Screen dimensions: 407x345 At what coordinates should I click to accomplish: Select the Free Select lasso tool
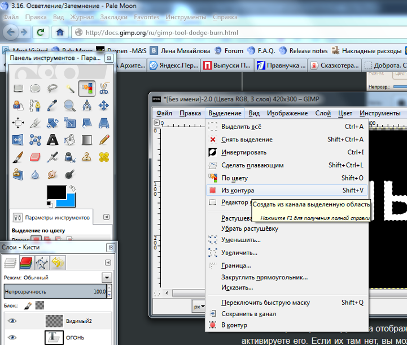[x=52, y=88]
